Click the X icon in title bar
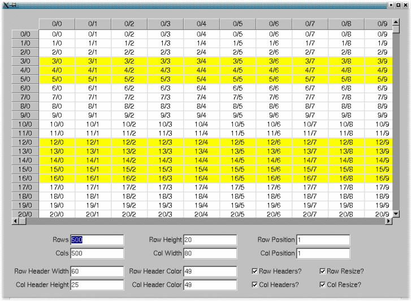Screen dimensions: 411x301 tap(6, 4)
